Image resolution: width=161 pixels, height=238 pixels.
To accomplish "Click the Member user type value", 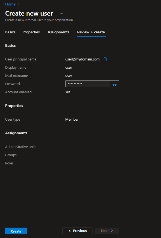I will (72, 120).
